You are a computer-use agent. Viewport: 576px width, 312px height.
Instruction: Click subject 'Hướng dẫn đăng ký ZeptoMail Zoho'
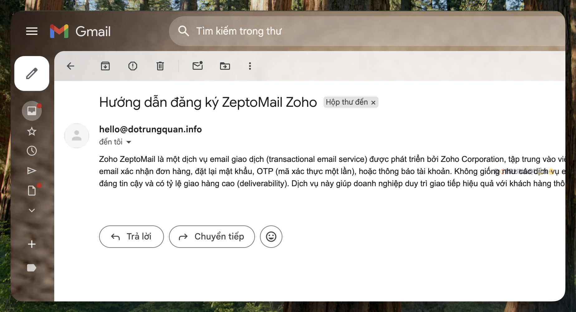pyautogui.click(x=208, y=102)
